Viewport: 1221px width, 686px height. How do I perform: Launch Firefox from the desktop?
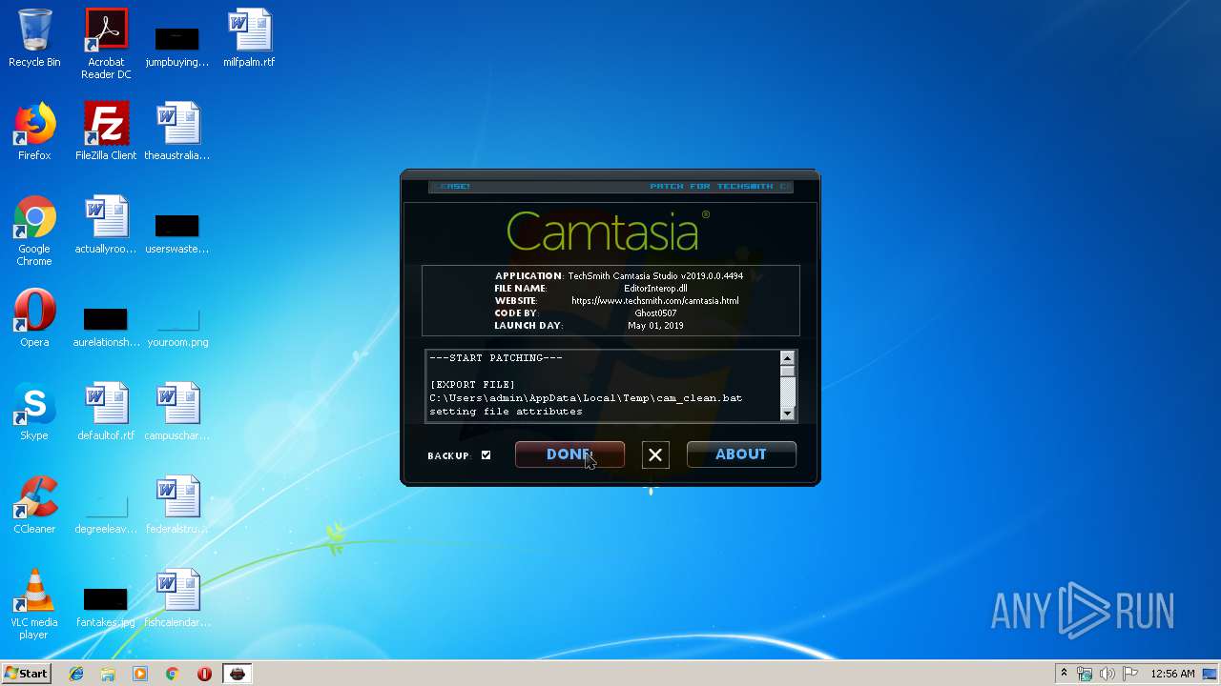pos(34,131)
